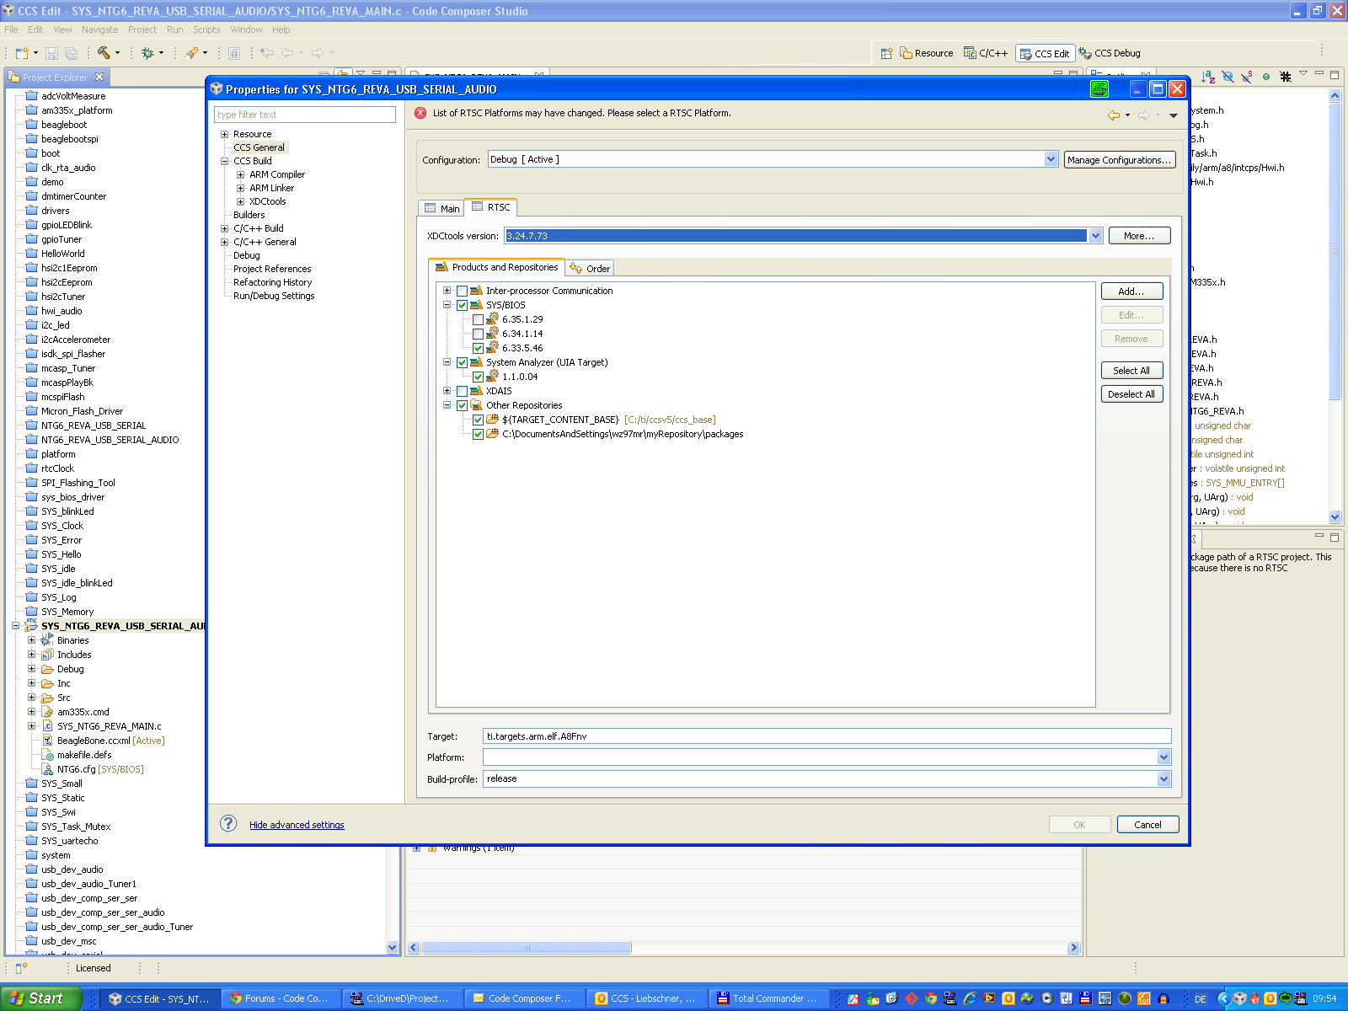Expand the Inter-processor Communication node
1348x1011 pixels.
(x=447, y=291)
